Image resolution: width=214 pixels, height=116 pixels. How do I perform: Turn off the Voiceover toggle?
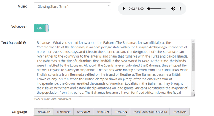pos(41,28)
